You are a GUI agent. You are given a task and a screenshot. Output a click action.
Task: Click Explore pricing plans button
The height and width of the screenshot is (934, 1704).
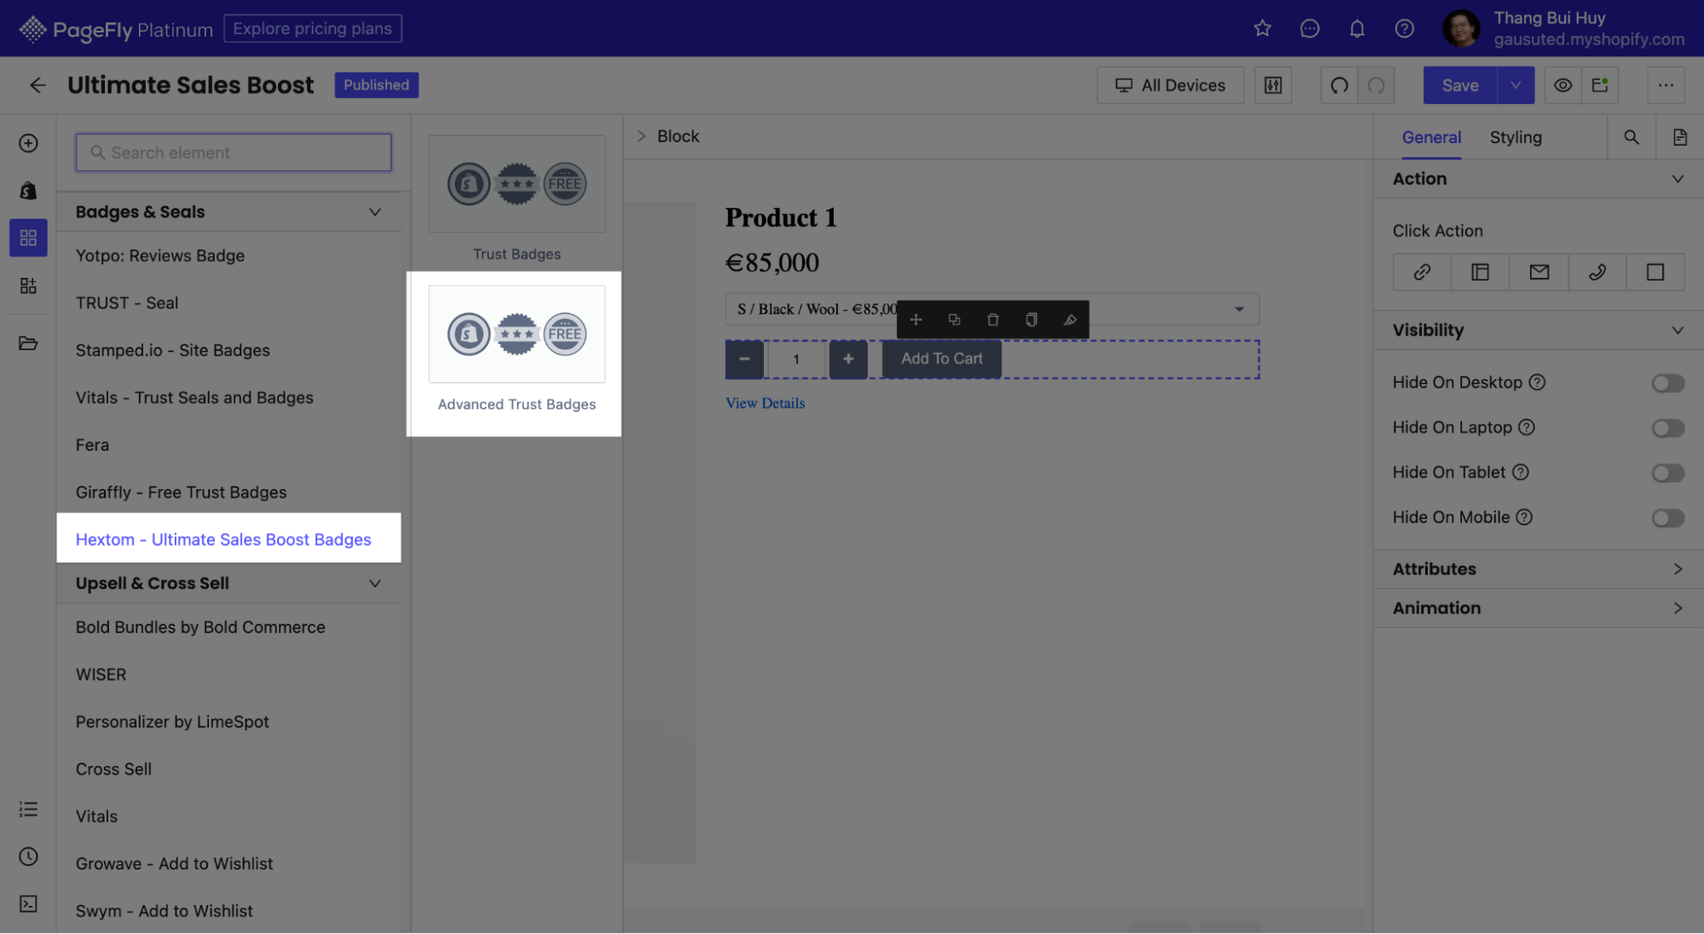pyautogui.click(x=312, y=28)
